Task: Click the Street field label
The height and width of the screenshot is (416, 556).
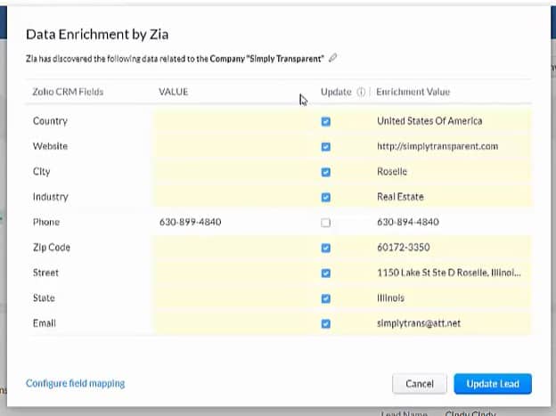Action: point(45,273)
